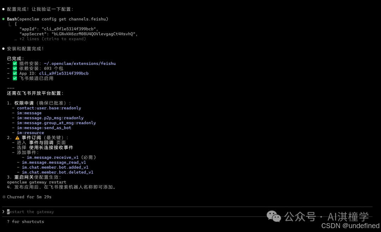Click the 重启网关 step heading
The width and height of the screenshot is (381, 232).
pos(24,177)
